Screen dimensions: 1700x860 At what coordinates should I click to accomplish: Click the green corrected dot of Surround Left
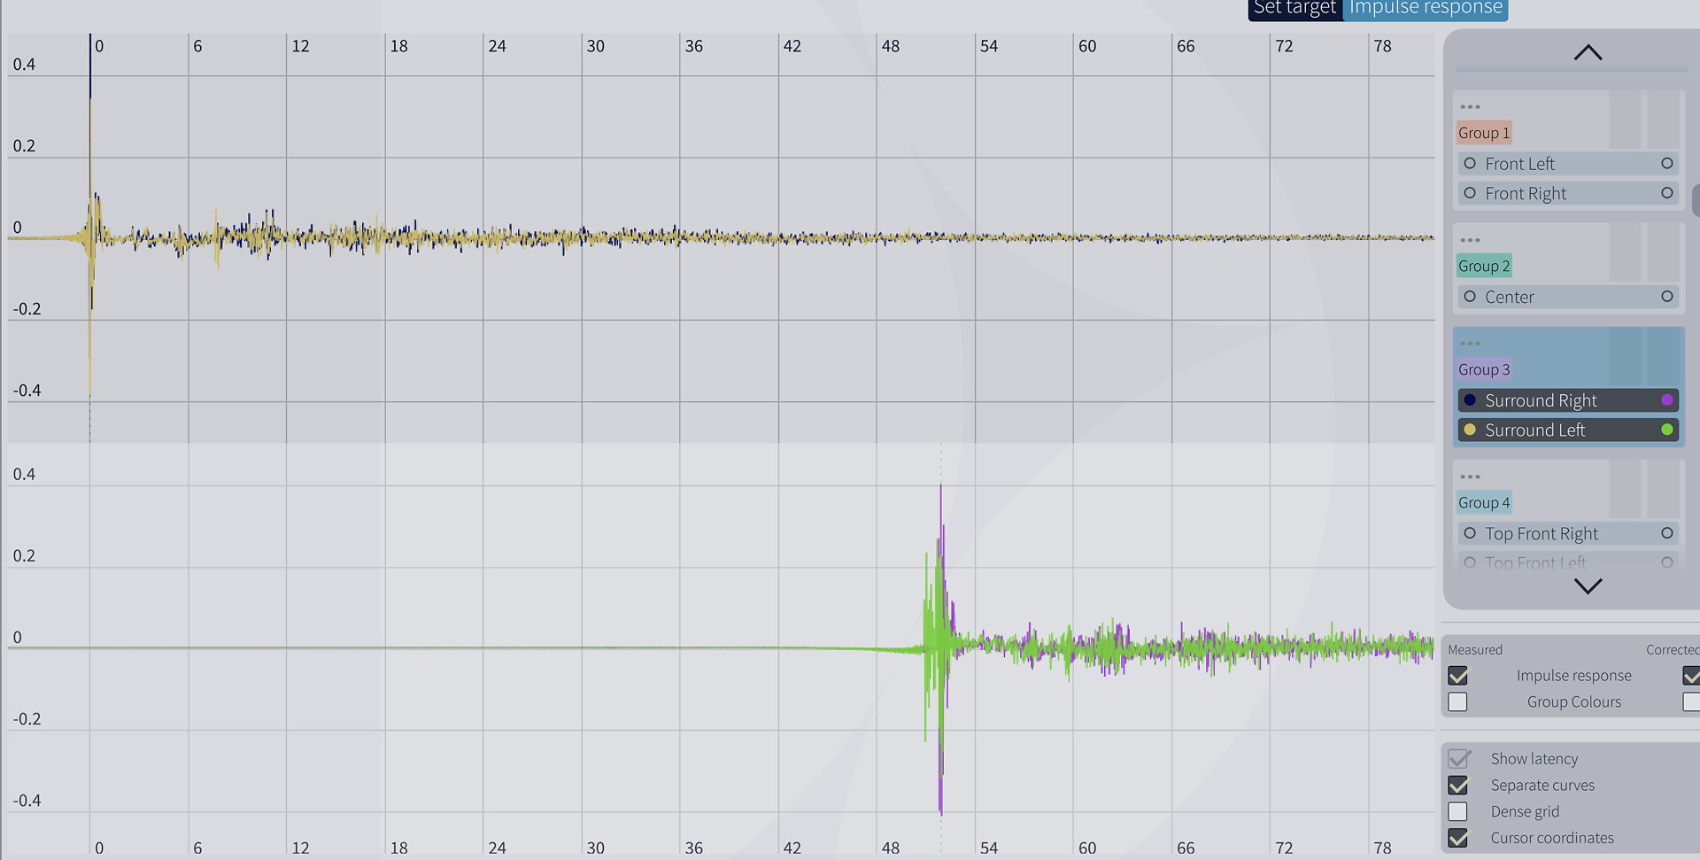click(1667, 430)
